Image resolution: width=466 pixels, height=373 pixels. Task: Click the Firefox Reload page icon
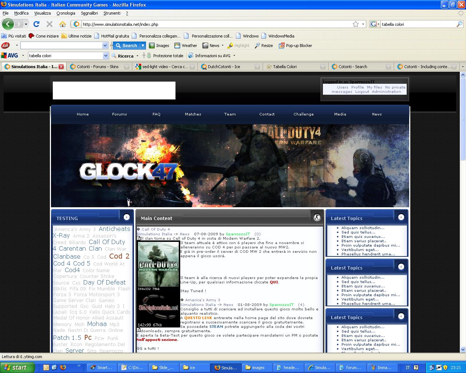[36, 24]
